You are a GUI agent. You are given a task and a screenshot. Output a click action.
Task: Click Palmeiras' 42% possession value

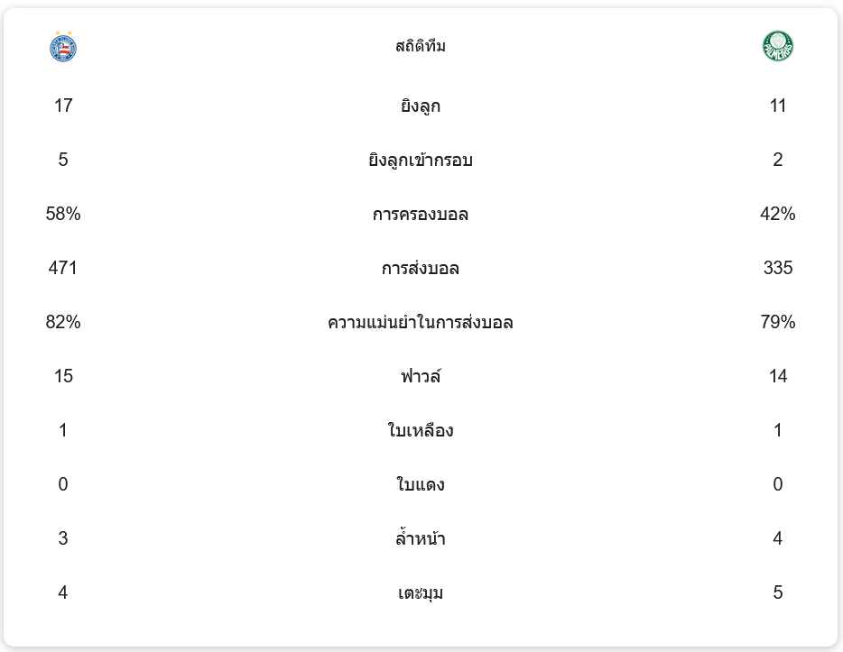click(x=778, y=214)
